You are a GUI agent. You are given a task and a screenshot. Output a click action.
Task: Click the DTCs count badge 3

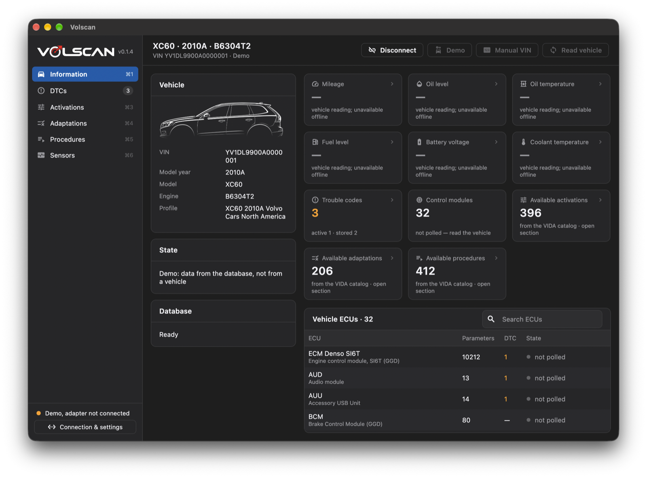pos(128,91)
